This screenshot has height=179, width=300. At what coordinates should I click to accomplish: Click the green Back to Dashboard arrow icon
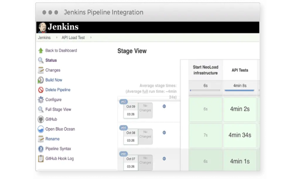[40, 51]
